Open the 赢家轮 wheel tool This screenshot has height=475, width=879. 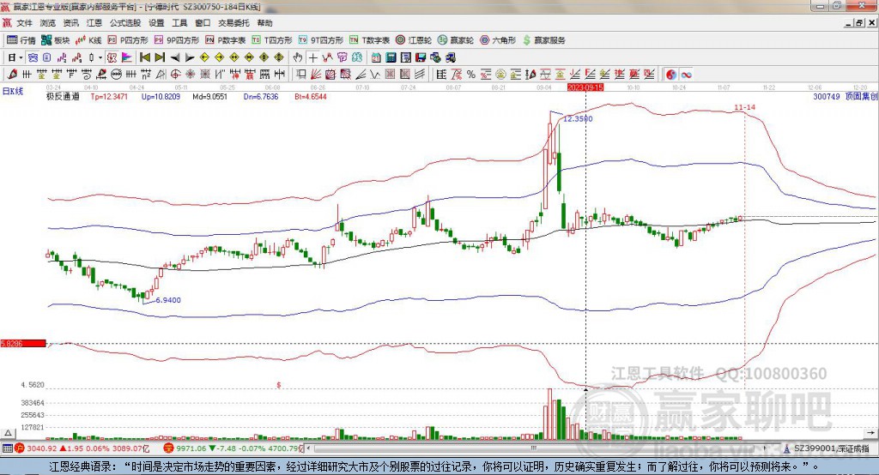coord(456,40)
